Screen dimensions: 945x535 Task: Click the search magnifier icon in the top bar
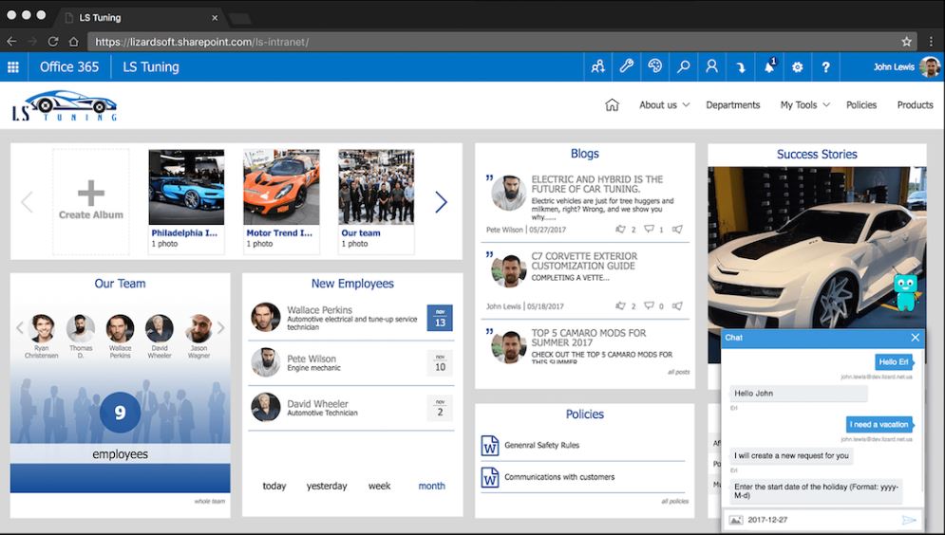point(684,66)
